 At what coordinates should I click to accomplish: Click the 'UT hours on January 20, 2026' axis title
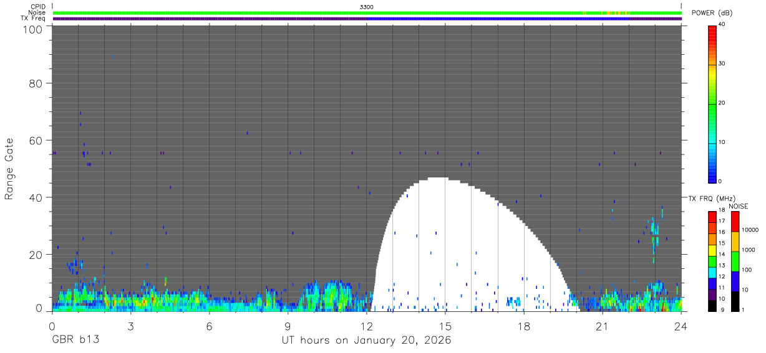point(367,341)
